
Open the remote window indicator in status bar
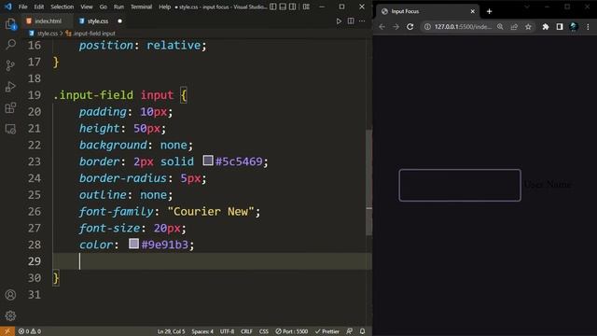coord(7,331)
